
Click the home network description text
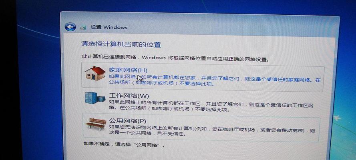[x=215, y=80]
